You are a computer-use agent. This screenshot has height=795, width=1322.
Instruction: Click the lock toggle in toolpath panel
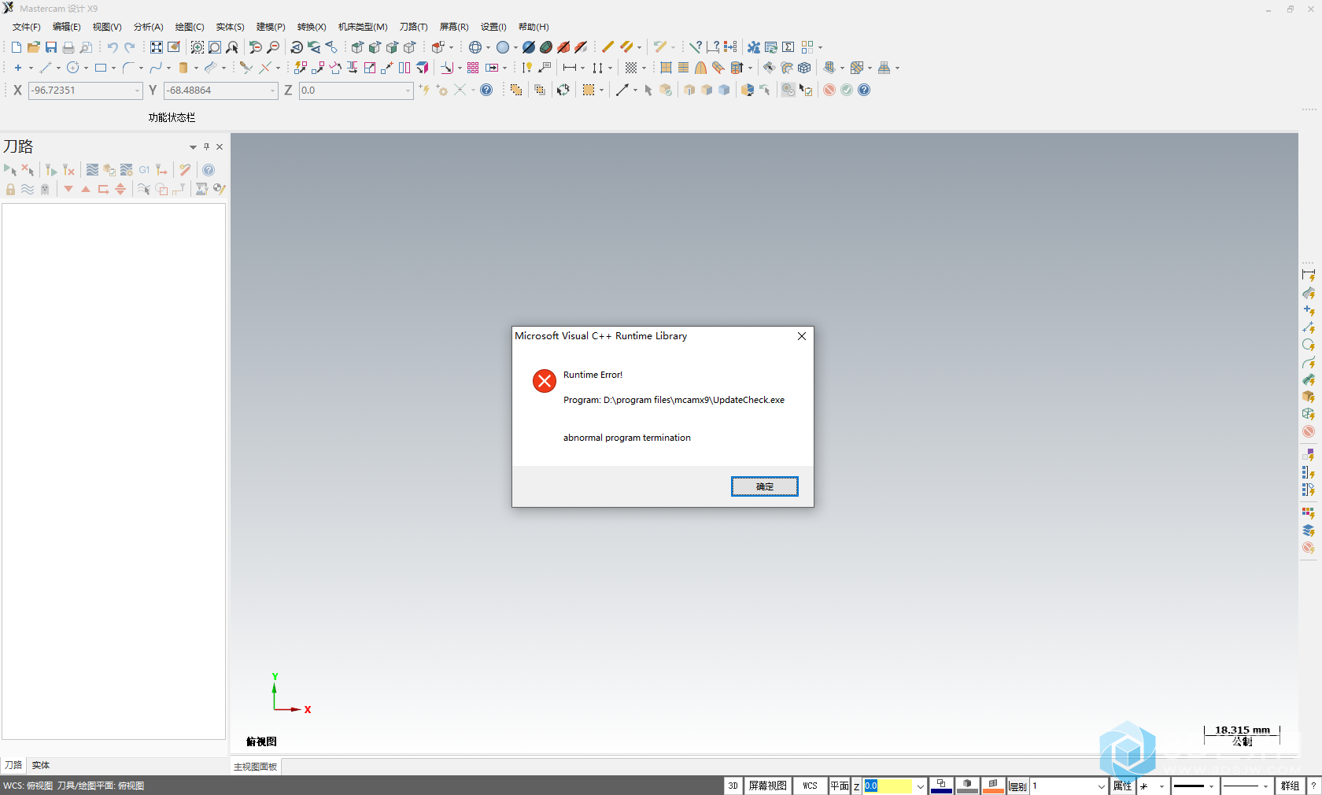10,189
